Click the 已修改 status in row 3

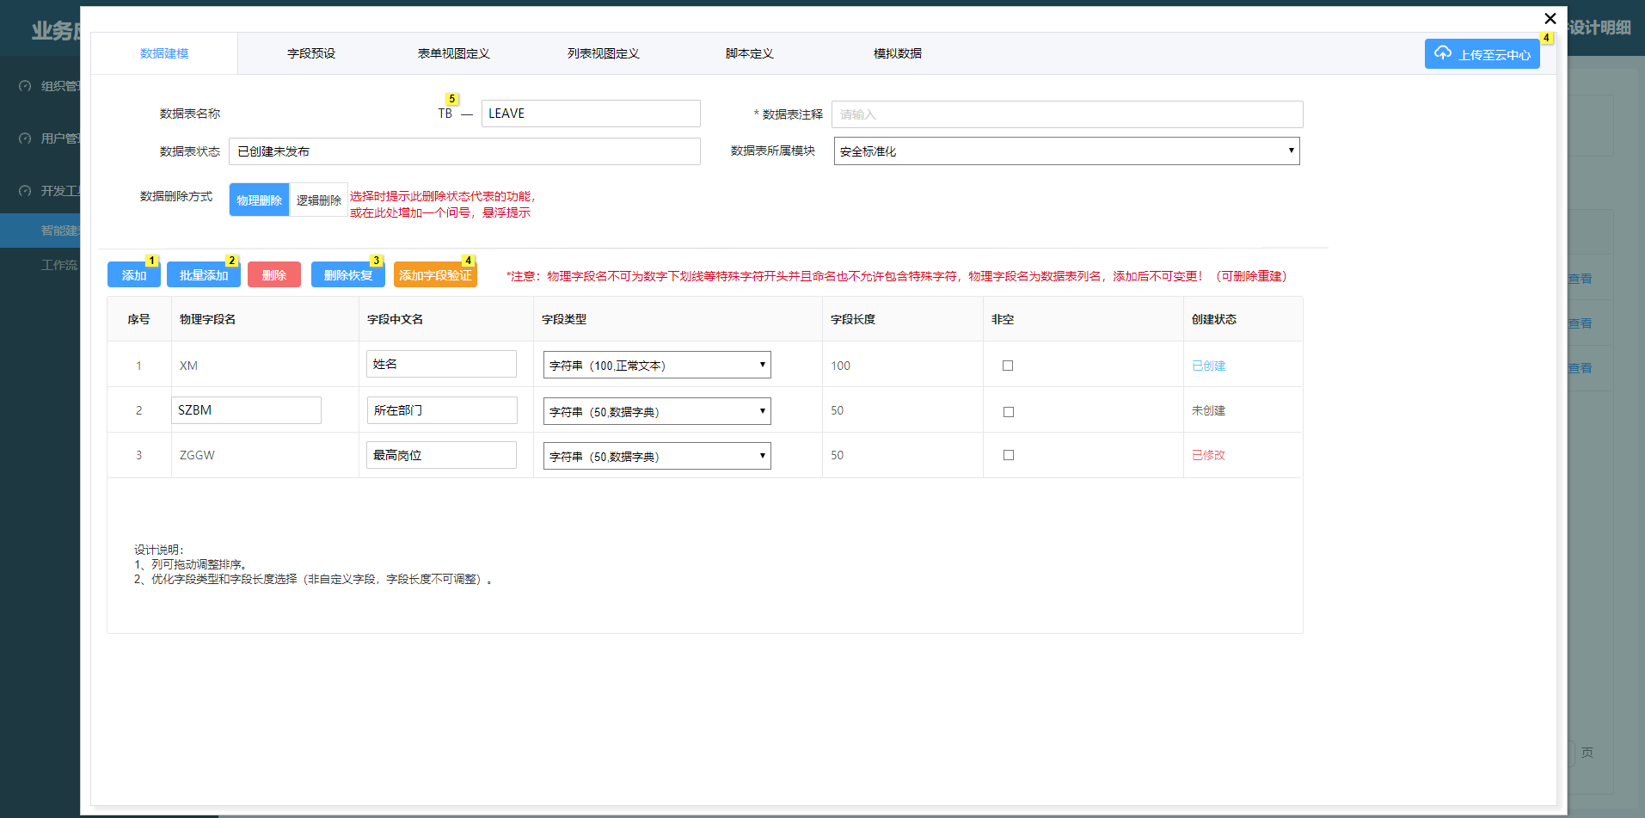(x=1208, y=455)
